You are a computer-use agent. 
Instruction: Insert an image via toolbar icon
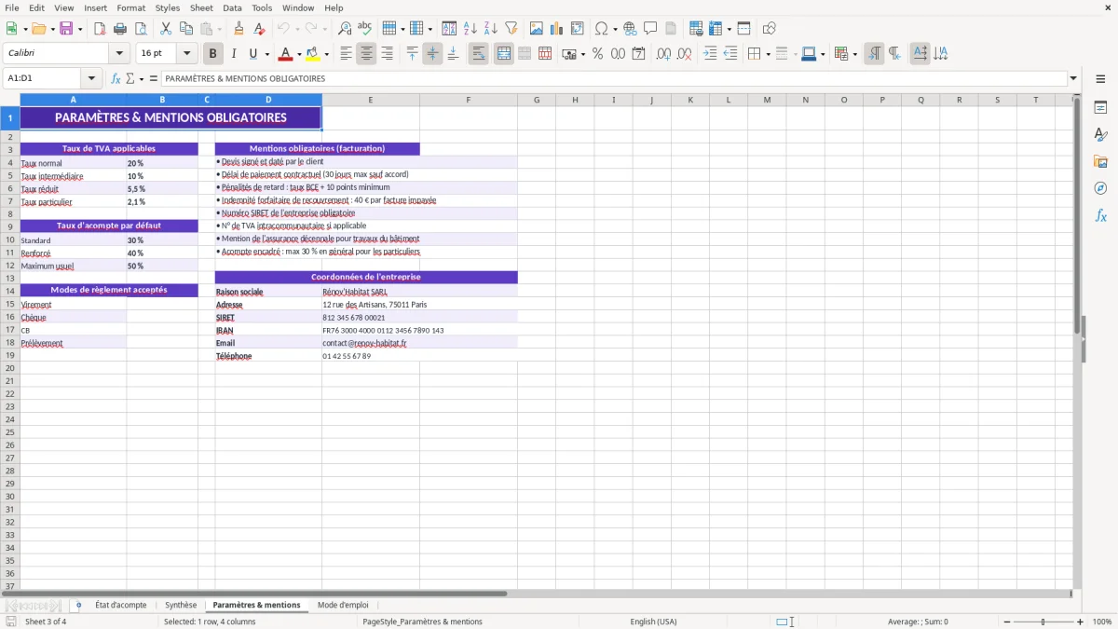click(537, 29)
